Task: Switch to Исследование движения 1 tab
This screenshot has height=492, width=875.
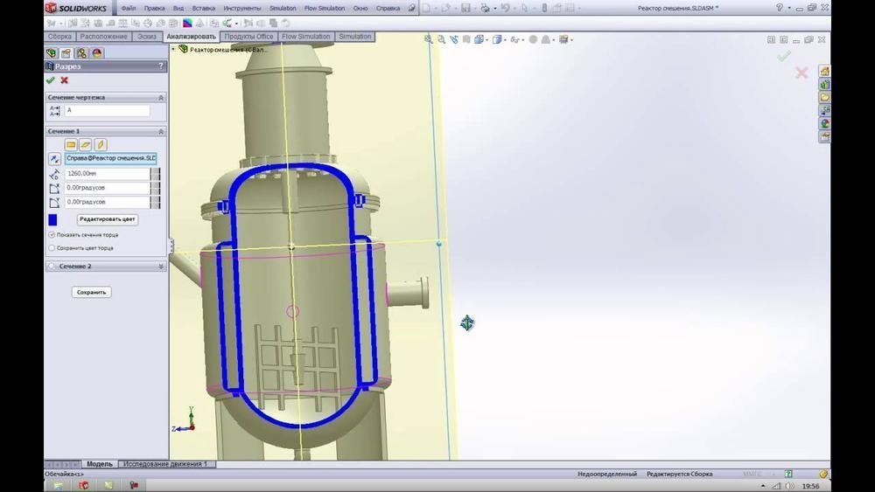Action: click(165, 463)
